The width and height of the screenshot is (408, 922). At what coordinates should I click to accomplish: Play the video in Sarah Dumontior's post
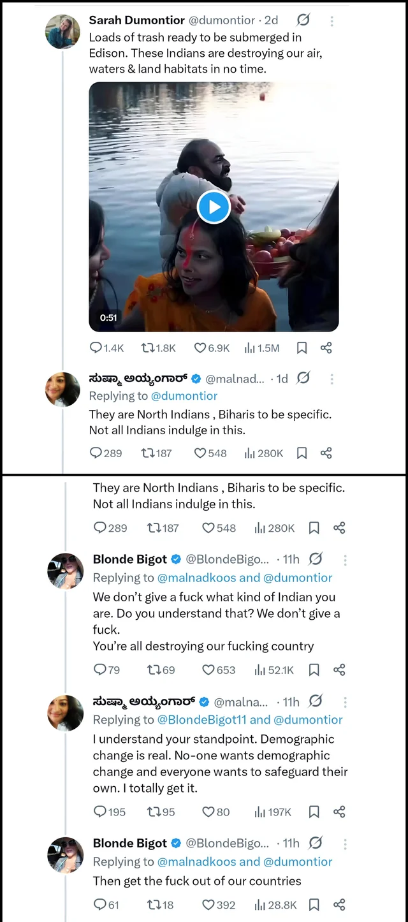click(214, 207)
